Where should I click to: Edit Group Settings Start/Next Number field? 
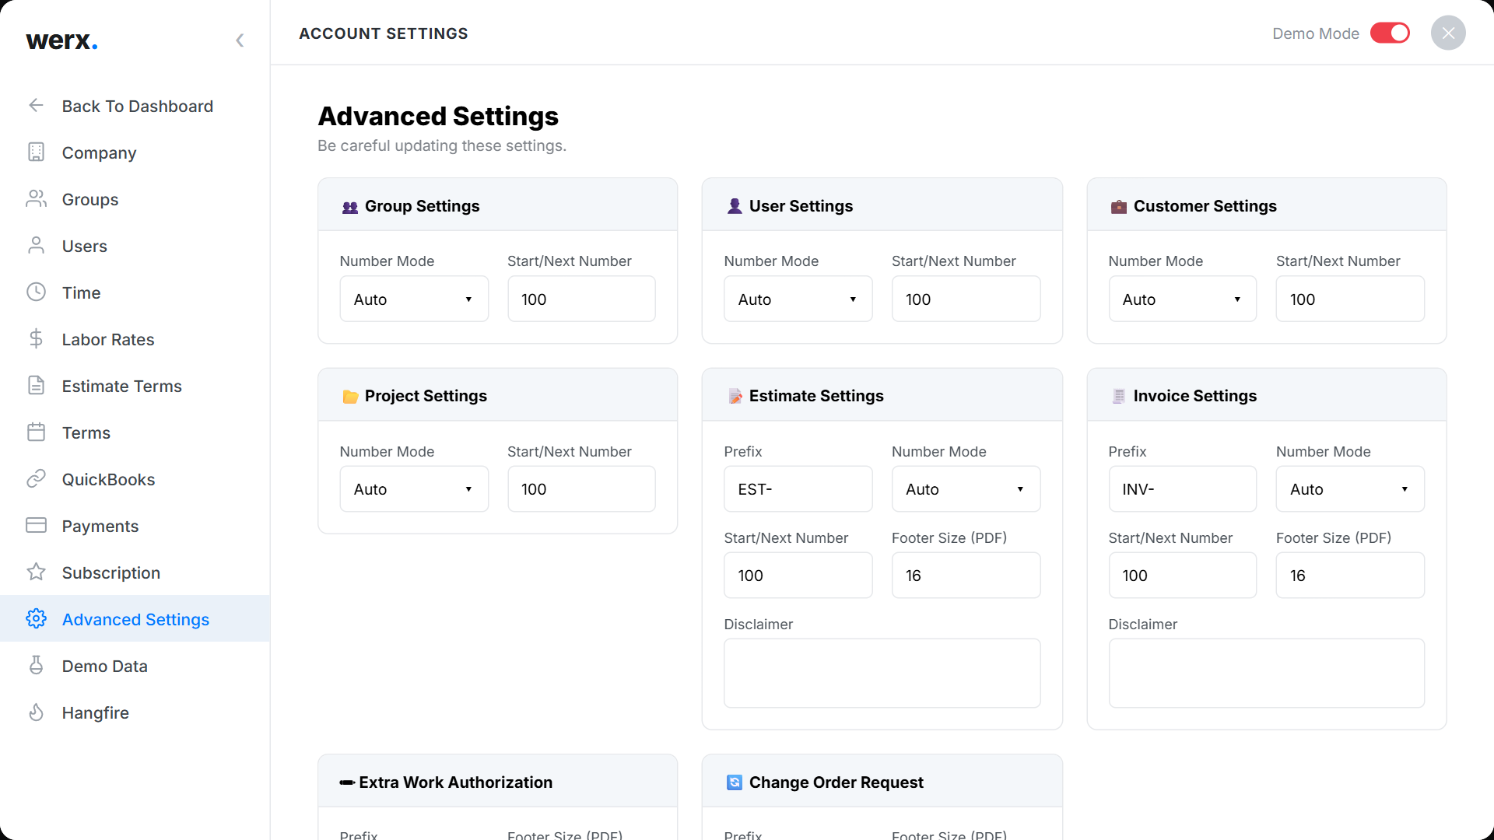pos(581,299)
